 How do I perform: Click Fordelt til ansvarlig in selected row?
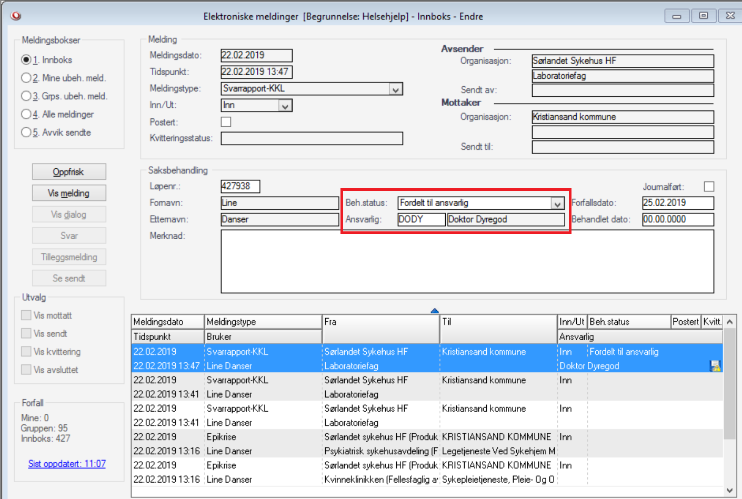click(624, 352)
